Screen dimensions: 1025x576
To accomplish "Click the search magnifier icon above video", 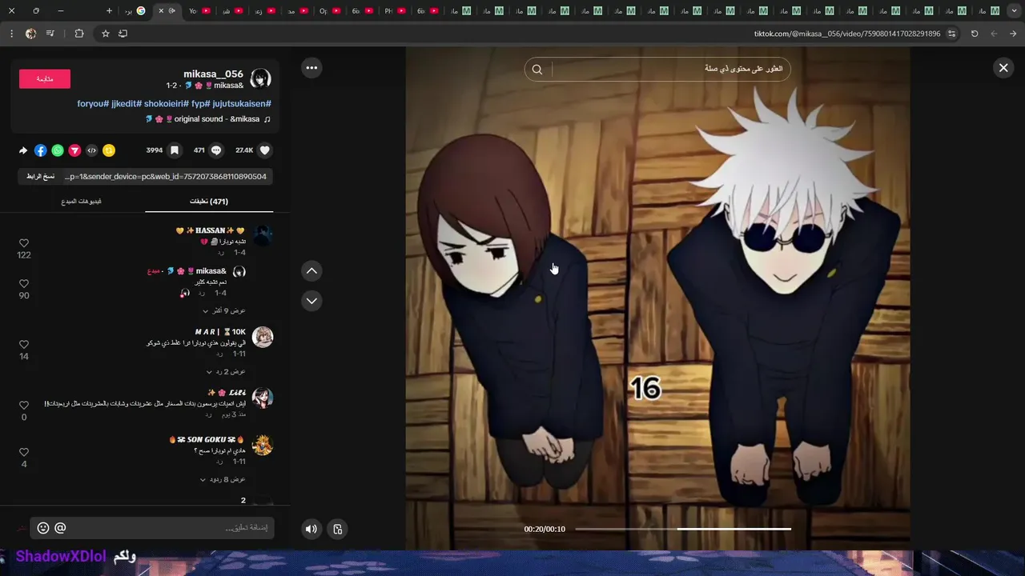I will click(x=537, y=70).
